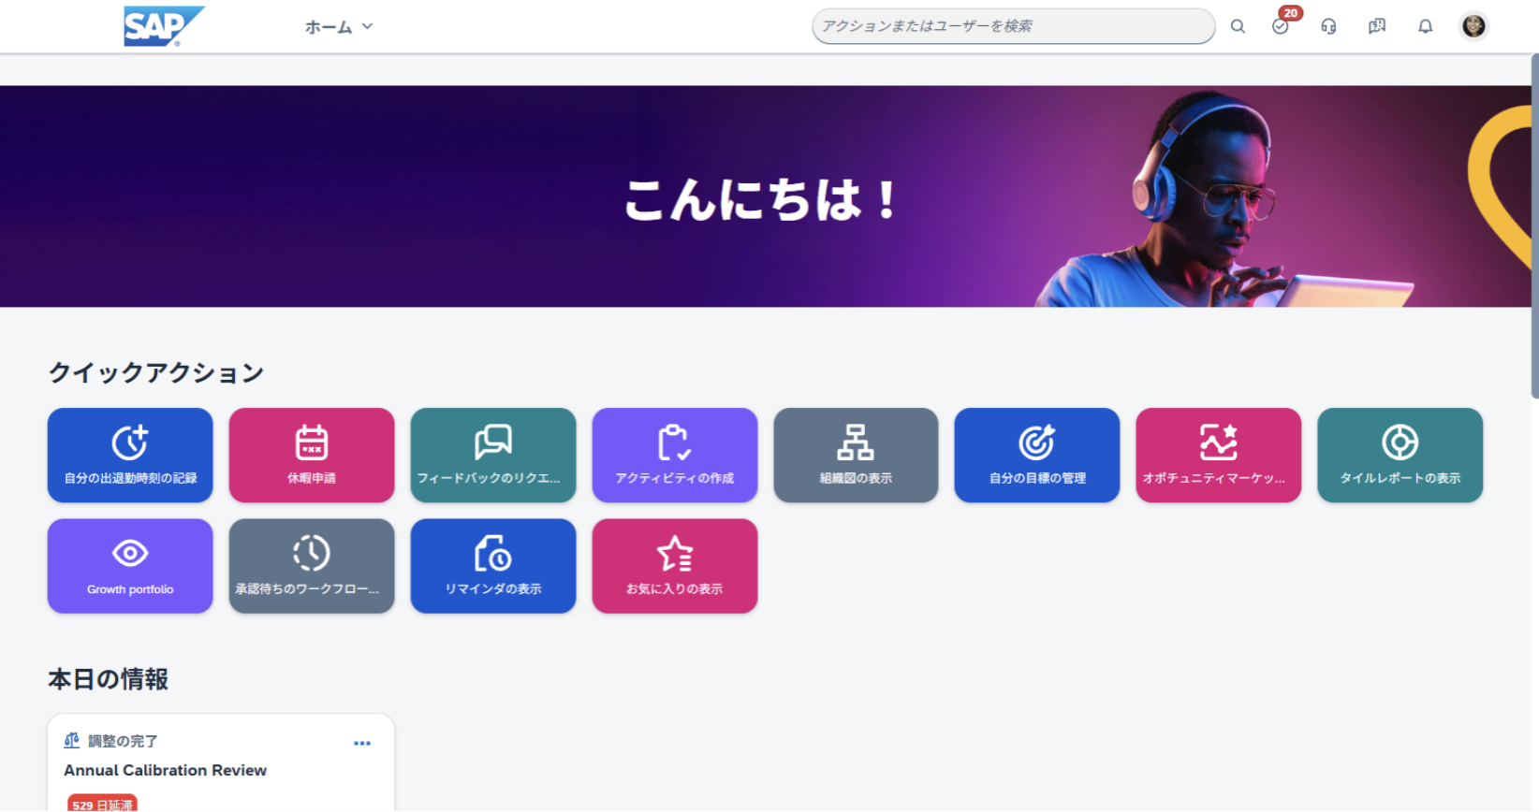1539x812 pixels.
Task: Open the to-do list with 20 badge
Action: [1281, 26]
